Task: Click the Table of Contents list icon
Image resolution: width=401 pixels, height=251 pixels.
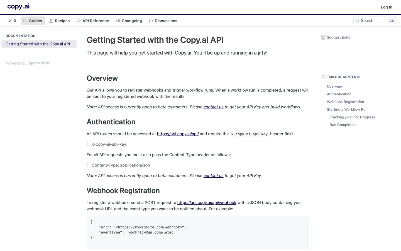Action: 324,77
